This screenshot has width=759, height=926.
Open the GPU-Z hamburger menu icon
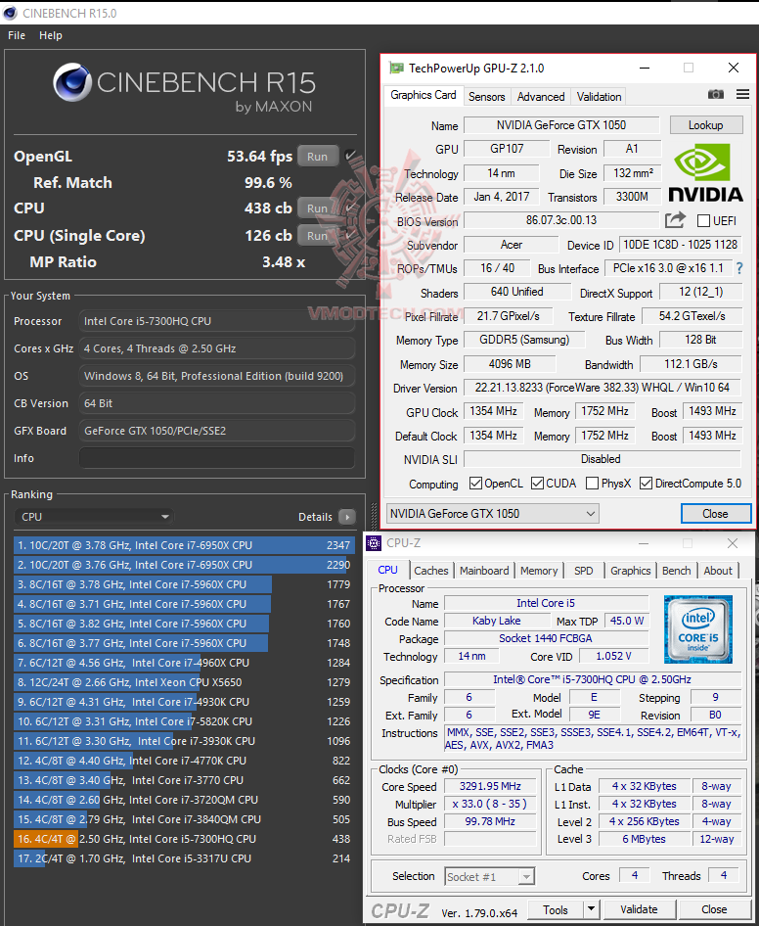[x=742, y=95]
